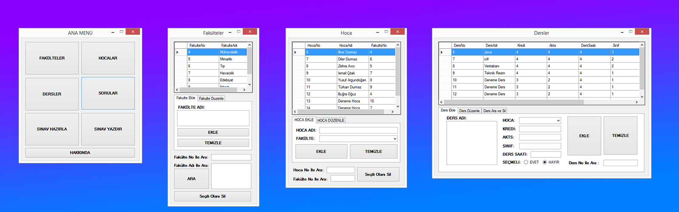
Task: Focus the HOCA ADI input field
Action: (x=359, y=130)
